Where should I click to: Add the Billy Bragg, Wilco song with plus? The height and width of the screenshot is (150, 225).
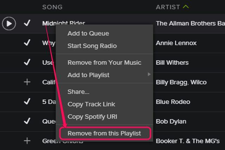point(27,82)
